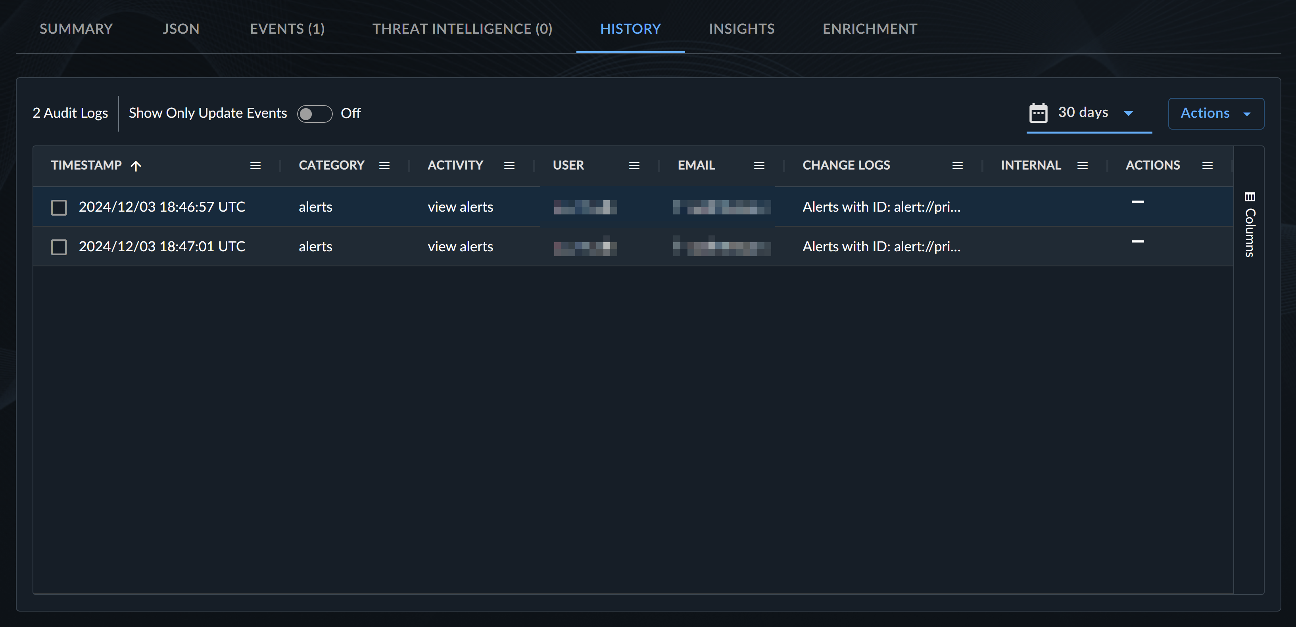1296x627 pixels.
Task: Open the Actions column menu icon
Action: tap(1208, 165)
